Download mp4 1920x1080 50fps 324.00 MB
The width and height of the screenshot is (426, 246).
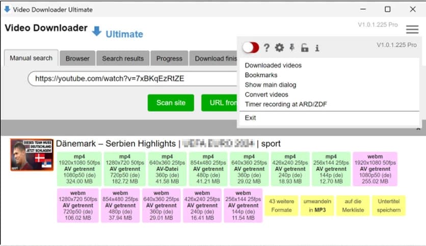[79, 169]
